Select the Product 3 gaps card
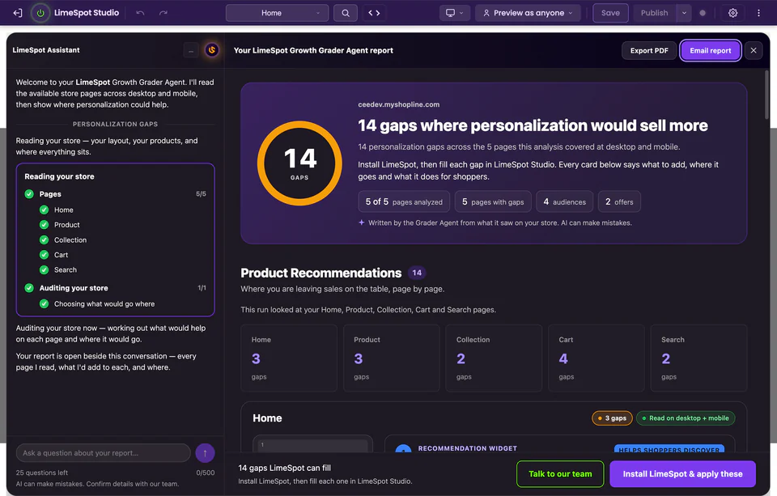 pyautogui.click(x=392, y=358)
